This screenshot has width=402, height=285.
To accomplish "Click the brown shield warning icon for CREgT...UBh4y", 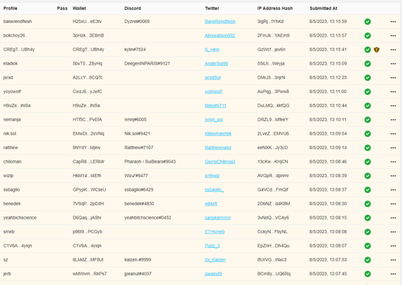I will coord(376,50).
